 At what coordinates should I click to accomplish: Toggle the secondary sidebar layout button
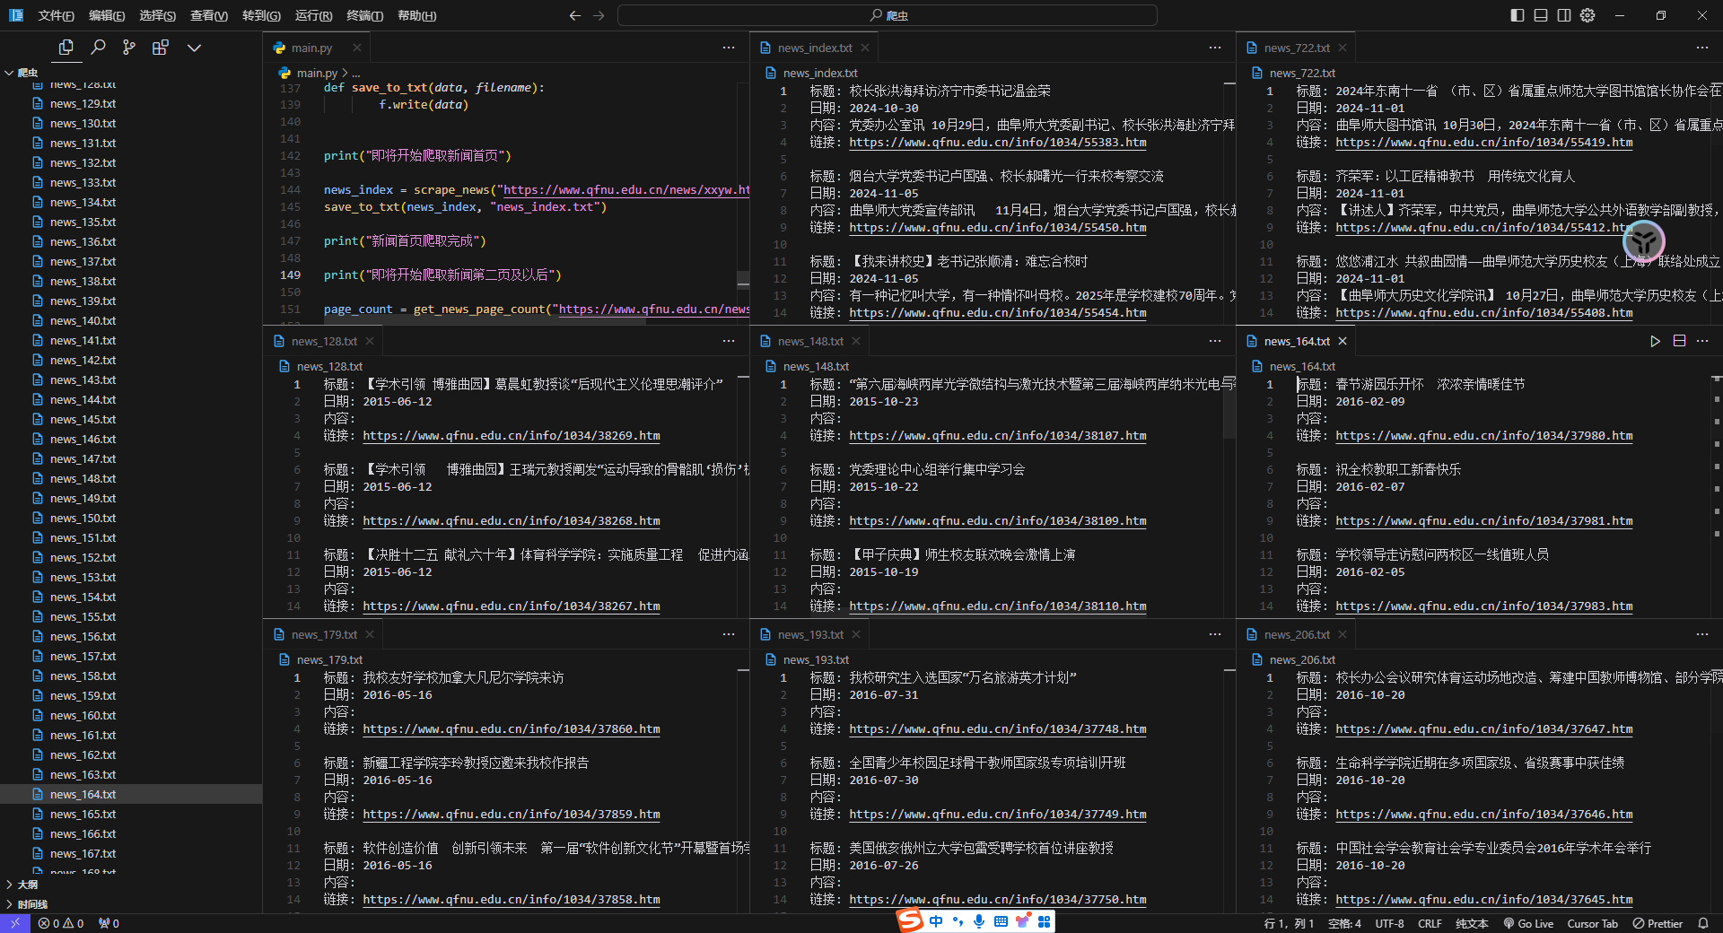coord(1564,15)
